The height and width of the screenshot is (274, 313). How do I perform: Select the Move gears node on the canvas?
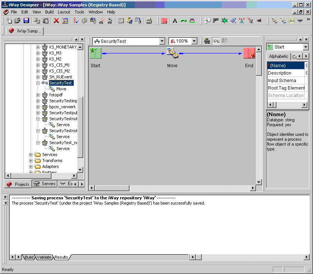[x=172, y=53]
